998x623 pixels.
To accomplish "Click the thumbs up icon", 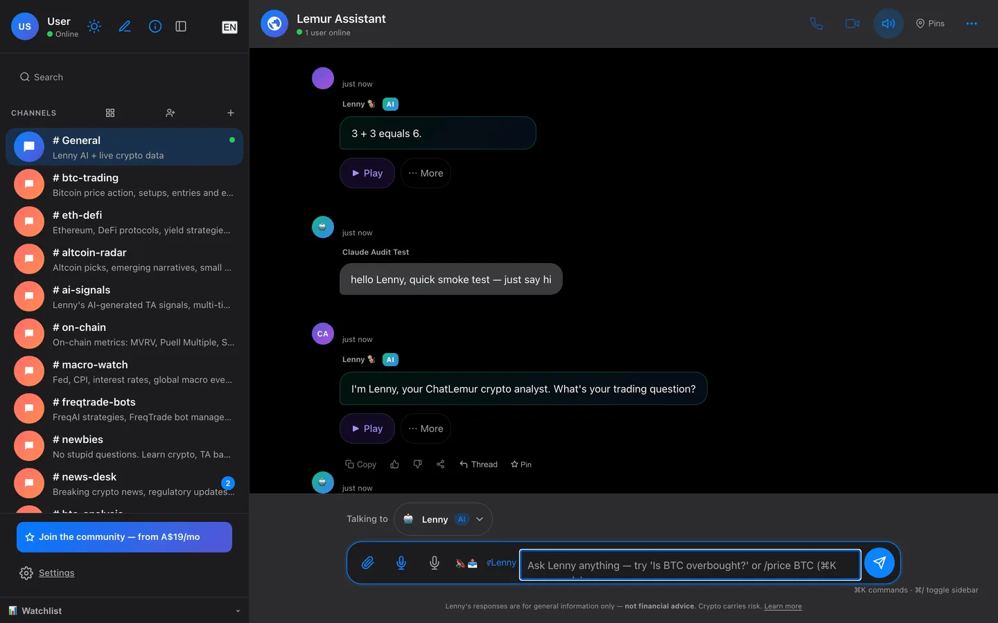I will click(x=395, y=464).
